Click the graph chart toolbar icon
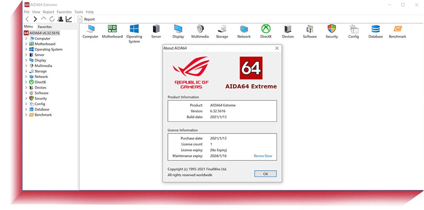Viewport: 424px width, 210px height. pos(69,19)
